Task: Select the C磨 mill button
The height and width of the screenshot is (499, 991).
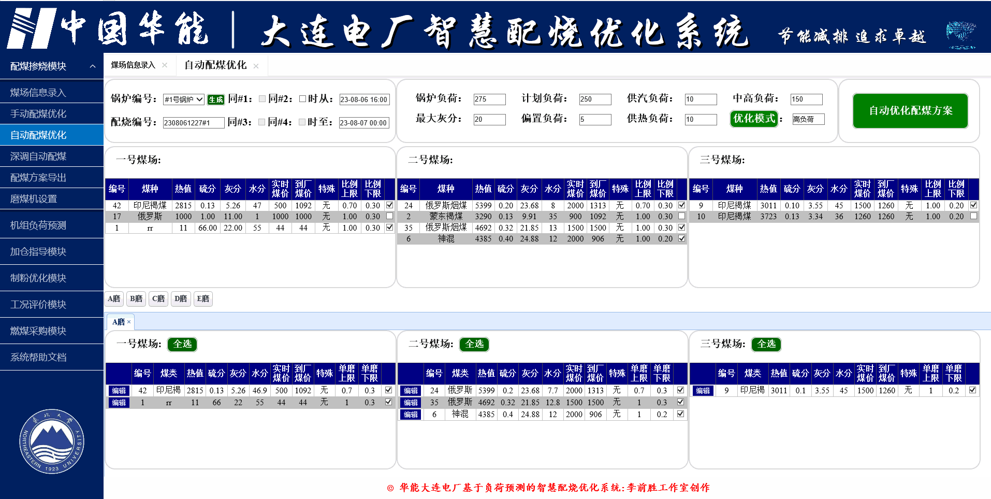Action: (x=158, y=299)
